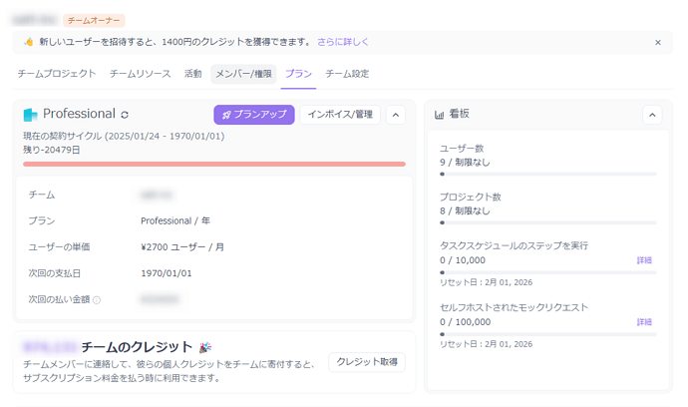Image resolution: width=688 pixels, height=407 pixels.
Task: Open インボイス/管理 invoice management
Action: (340, 115)
